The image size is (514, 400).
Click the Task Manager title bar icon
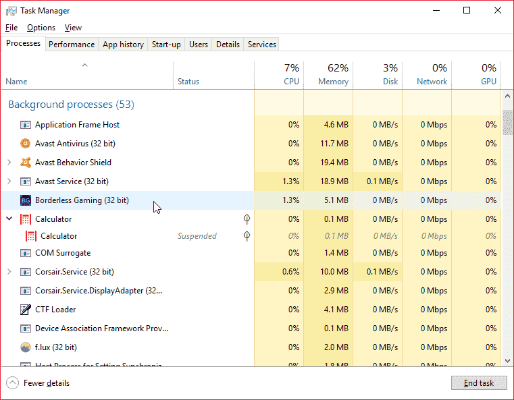click(x=11, y=11)
